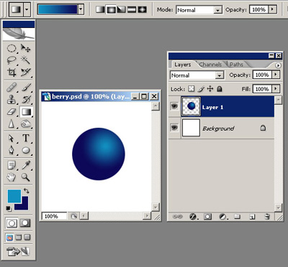Select the Eyedropper tool
Image resolution: width=288 pixels, height=267 pixels.
(x=25, y=165)
